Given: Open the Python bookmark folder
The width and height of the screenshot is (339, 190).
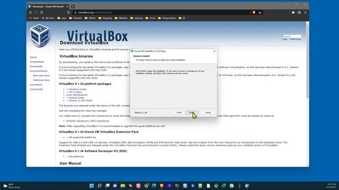Looking at the screenshot, I should [90, 18].
